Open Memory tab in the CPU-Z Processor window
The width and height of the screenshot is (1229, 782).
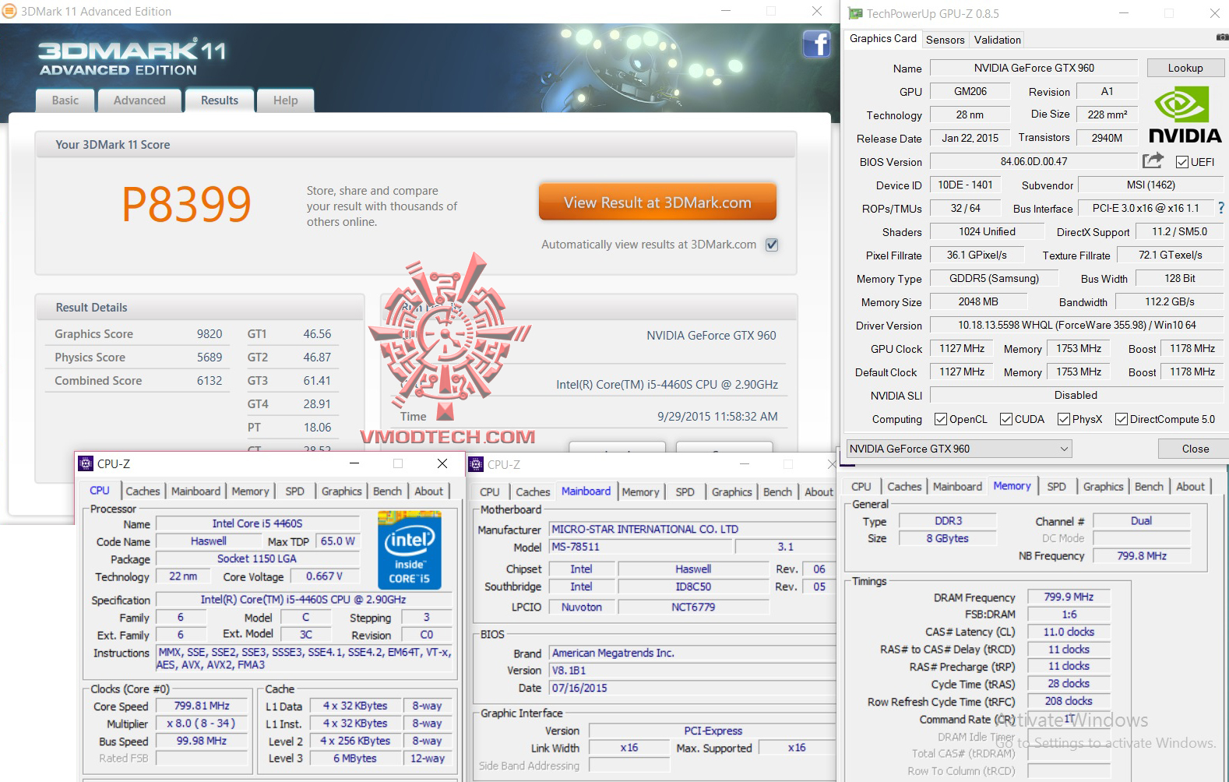[x=250, y=491]
